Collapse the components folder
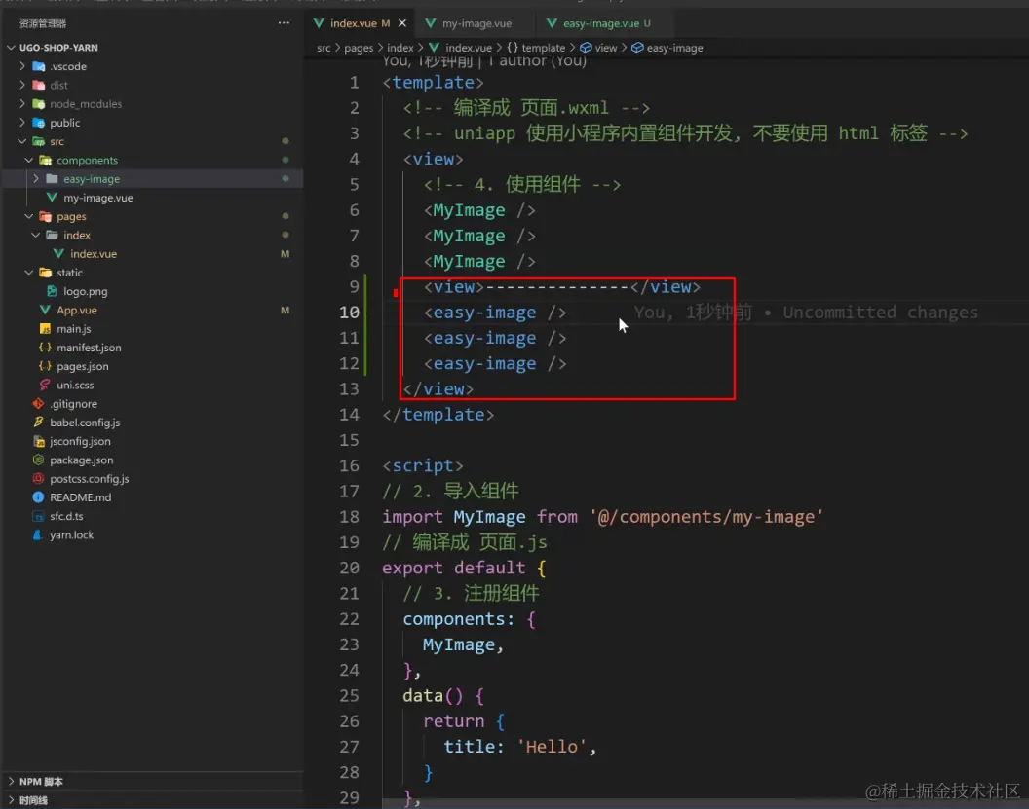The width and height of the screenshot is (1029, 809). click(x=29, y=160)
